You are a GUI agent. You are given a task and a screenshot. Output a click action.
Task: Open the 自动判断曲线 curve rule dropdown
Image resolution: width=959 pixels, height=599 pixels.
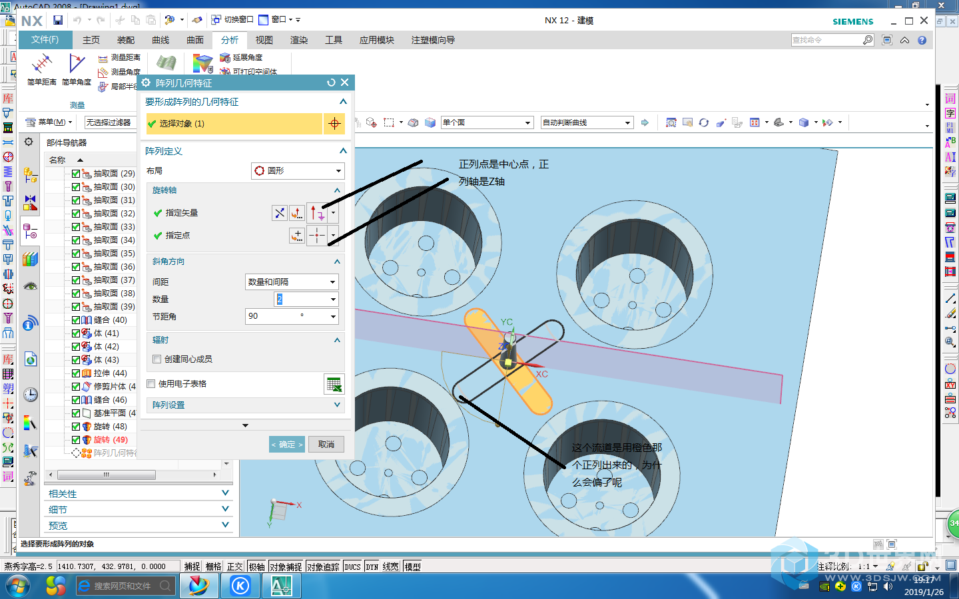coord(587,122)
